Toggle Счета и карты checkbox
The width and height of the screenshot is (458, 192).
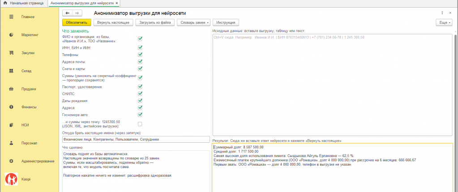140,68
